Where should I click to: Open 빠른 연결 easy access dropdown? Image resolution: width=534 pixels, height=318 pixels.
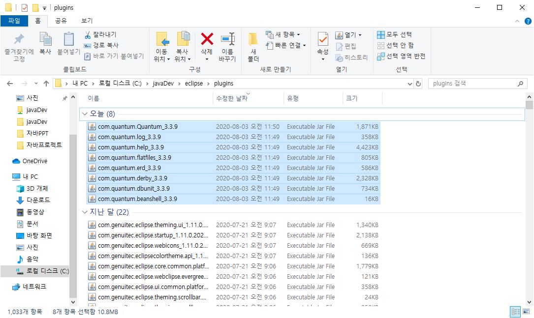point(286,45)
